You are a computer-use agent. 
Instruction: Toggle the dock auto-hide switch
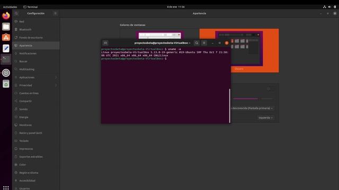pos(270,89)
